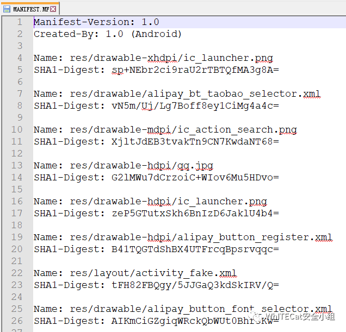The image size is (346, 332).
Task: Click the Created-By: 1.0 (Android) line
Action: pos(108,34)
